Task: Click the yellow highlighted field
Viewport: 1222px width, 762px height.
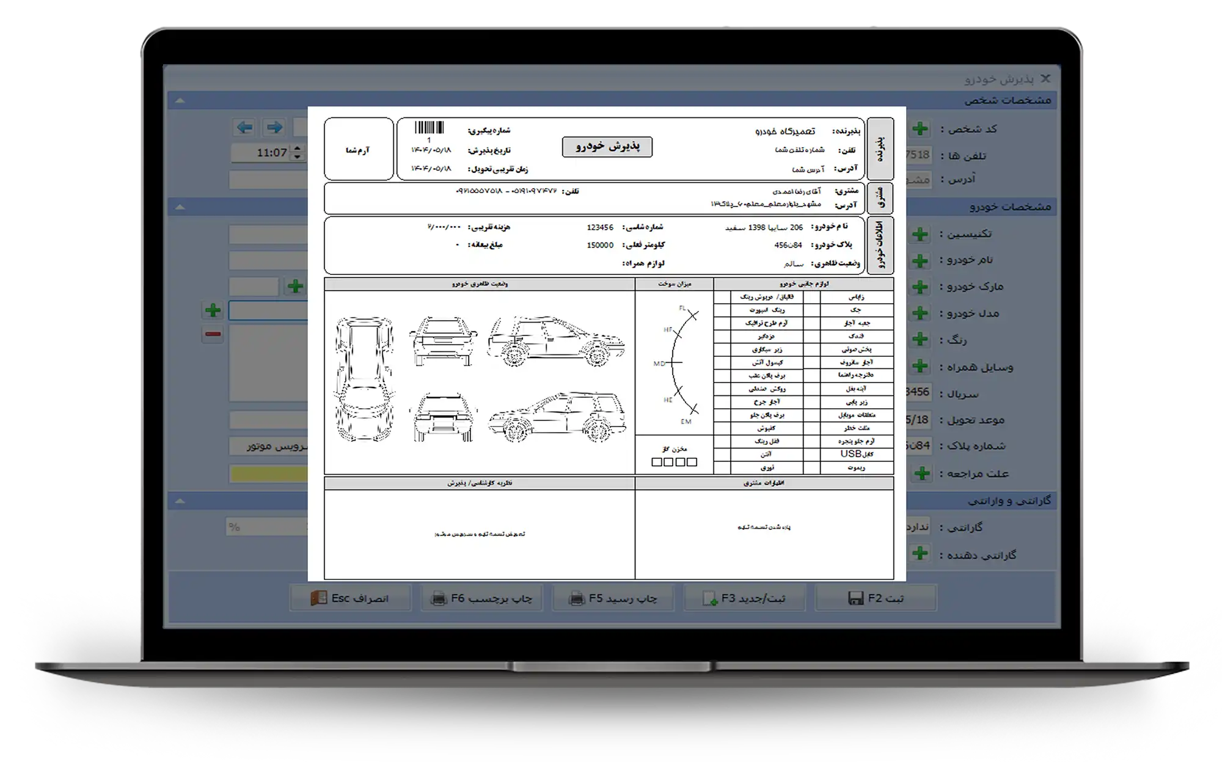Action: pos(268,474)
